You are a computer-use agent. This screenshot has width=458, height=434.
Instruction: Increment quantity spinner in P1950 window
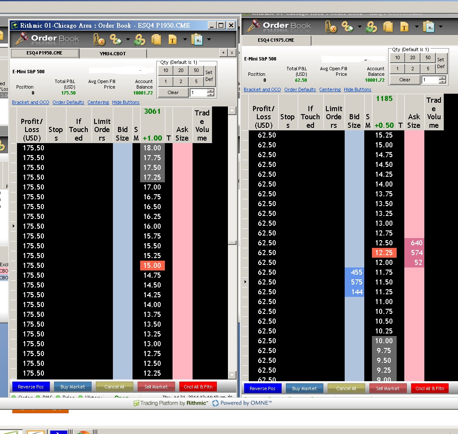[x=211, y=91]
